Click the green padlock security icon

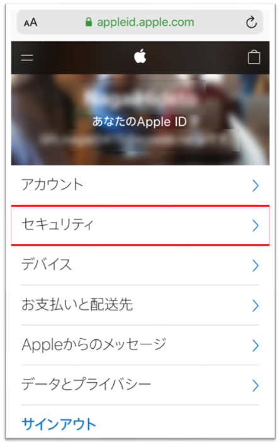pyautogui.click(x=89, y=22)
